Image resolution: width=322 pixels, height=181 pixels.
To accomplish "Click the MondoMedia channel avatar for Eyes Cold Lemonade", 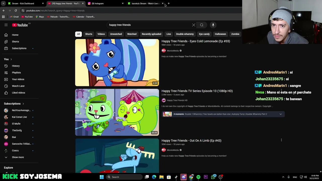I will 164,51.
